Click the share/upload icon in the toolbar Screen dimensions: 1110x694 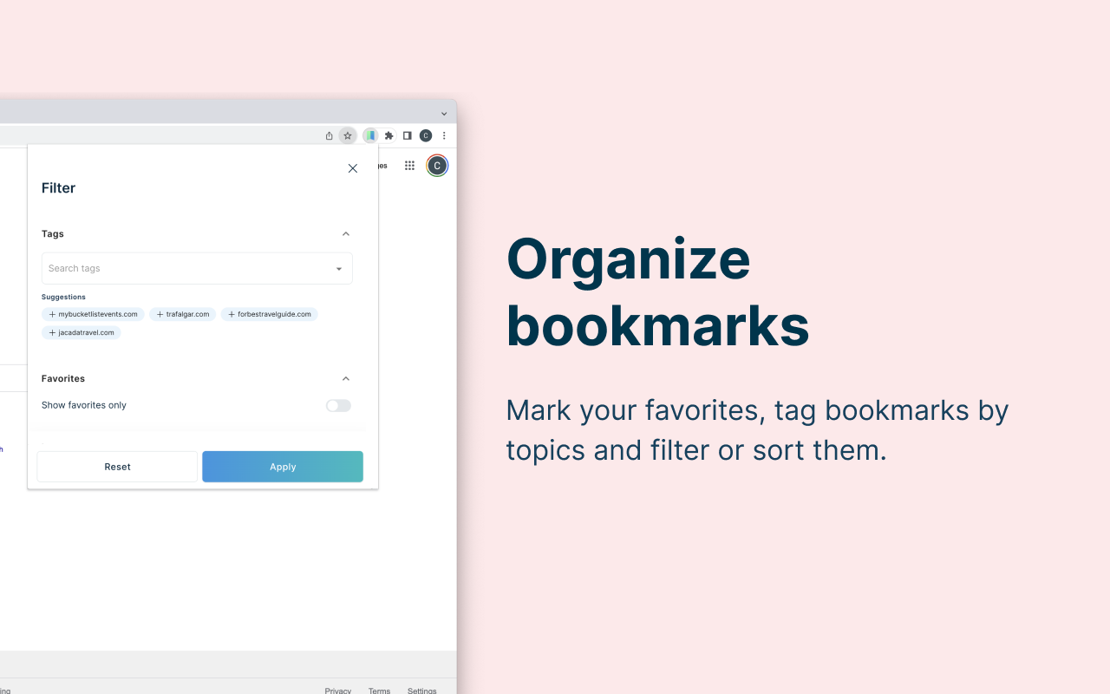click(329, 135)
